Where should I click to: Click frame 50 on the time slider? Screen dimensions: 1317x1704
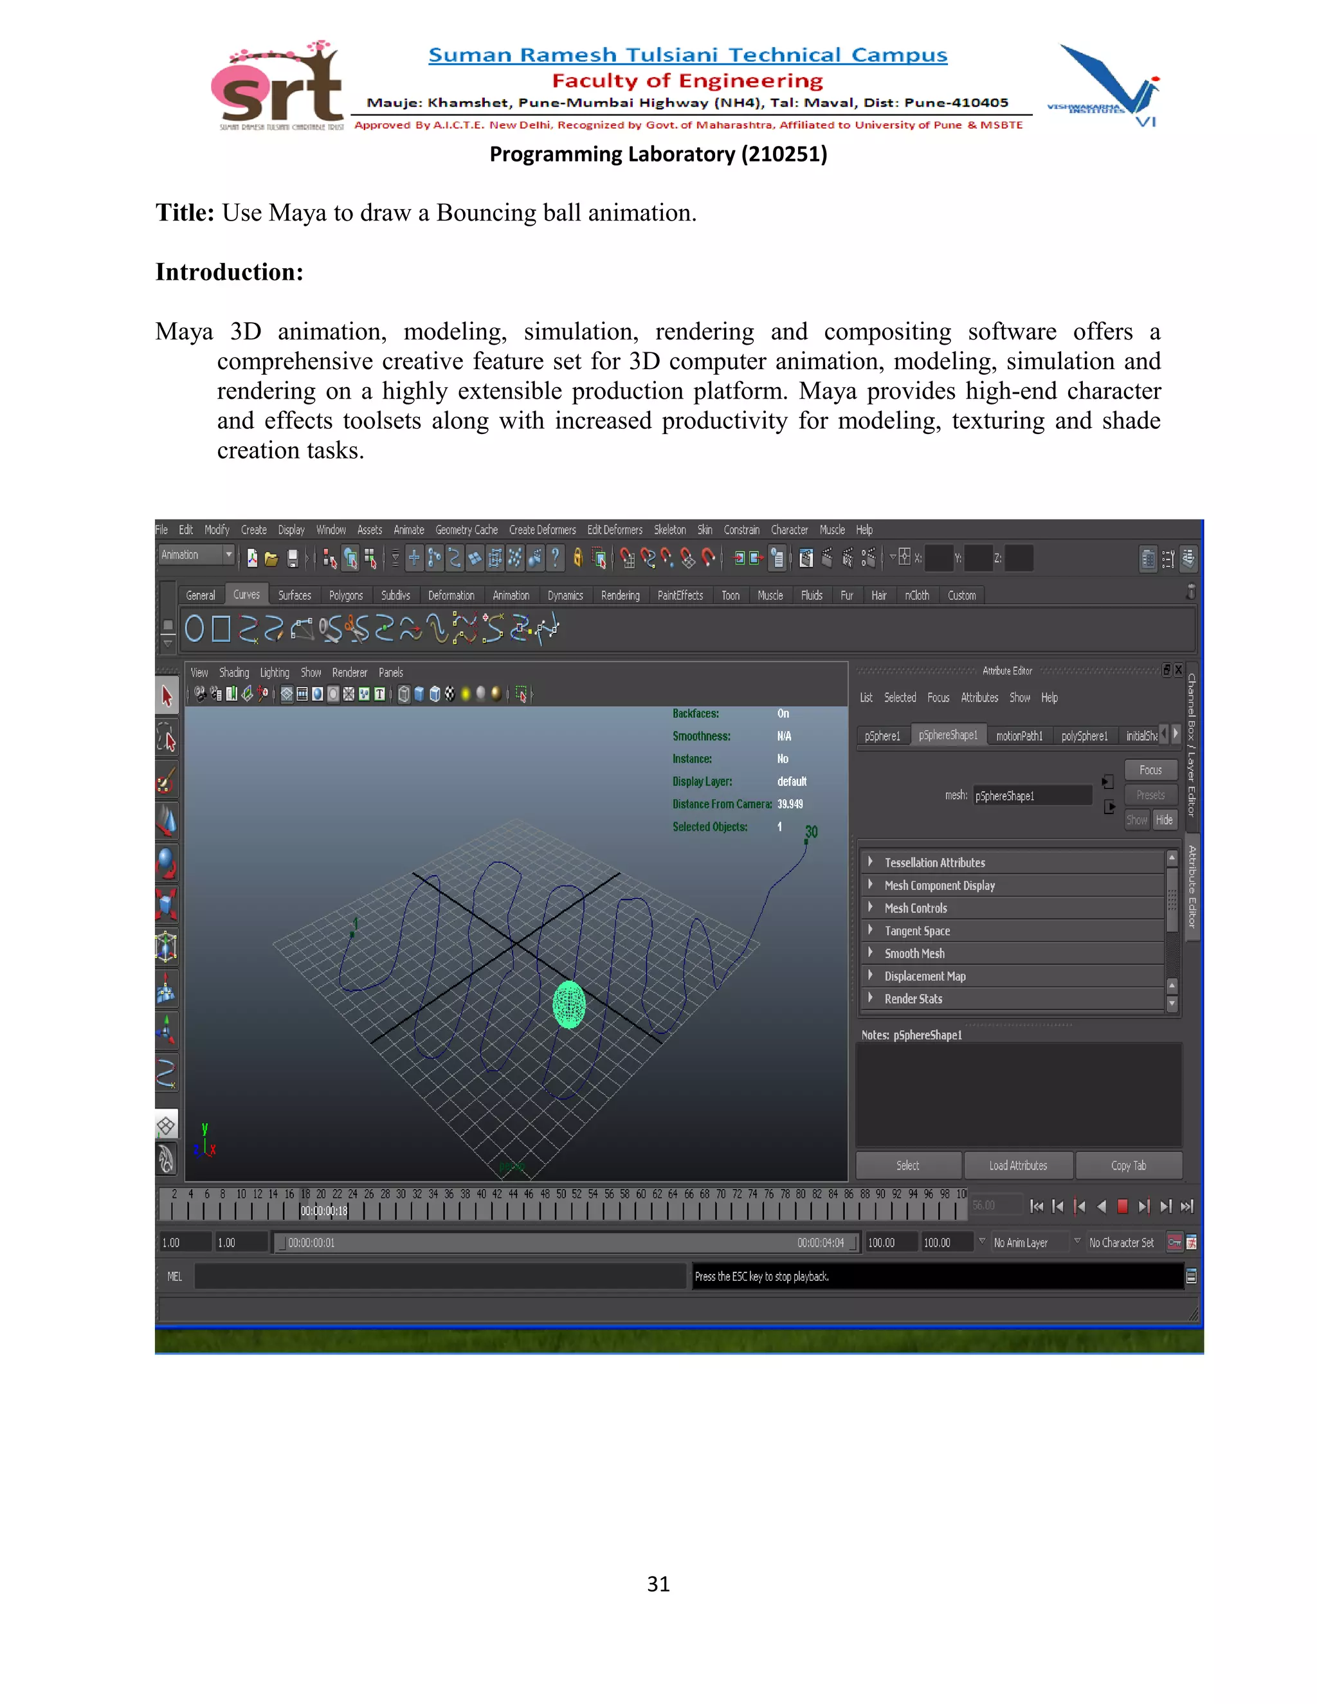tap(561, 1204)
